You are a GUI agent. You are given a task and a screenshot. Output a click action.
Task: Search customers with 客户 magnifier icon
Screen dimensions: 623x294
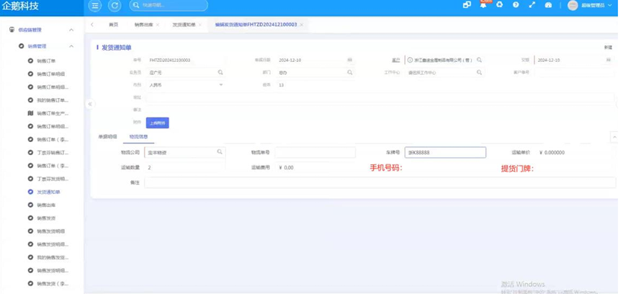pos(479,60)
